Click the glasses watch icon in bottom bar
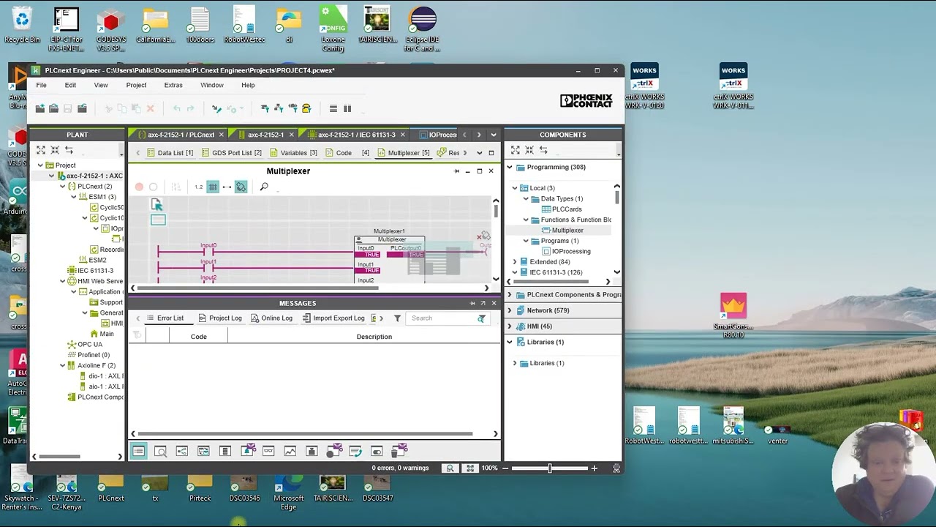 268,451
